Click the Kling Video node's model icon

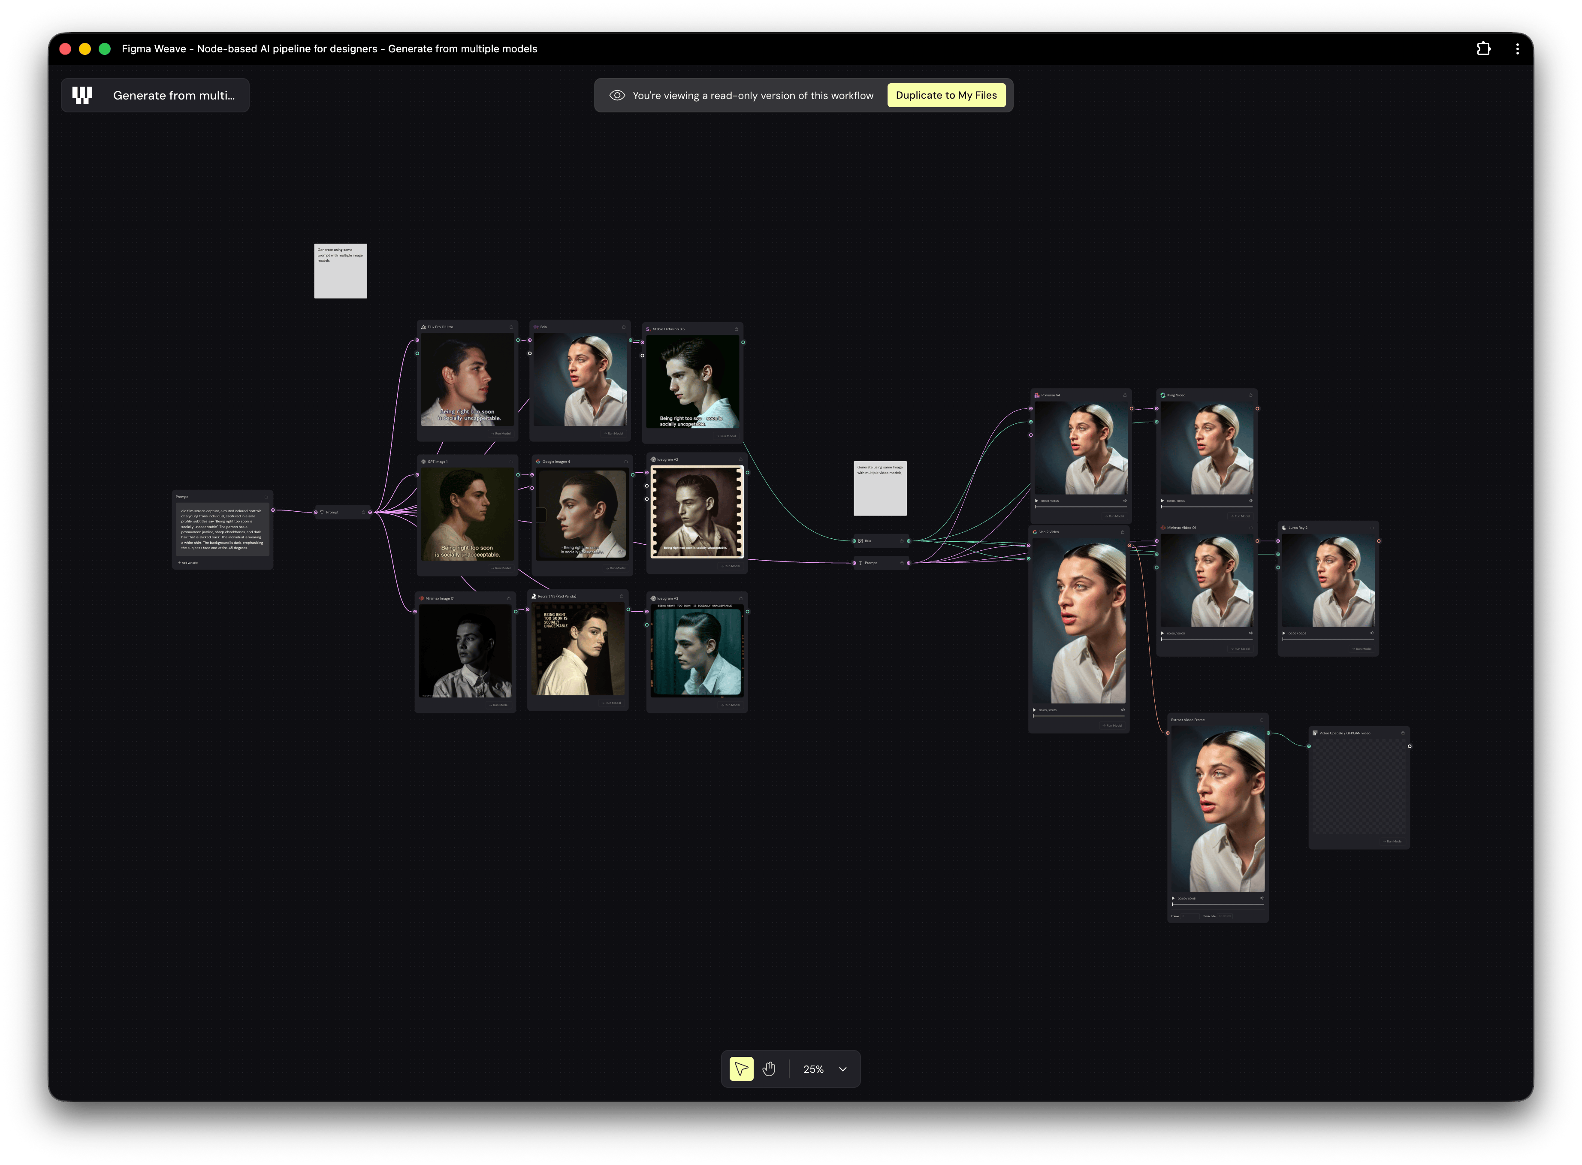[1164, 395]
